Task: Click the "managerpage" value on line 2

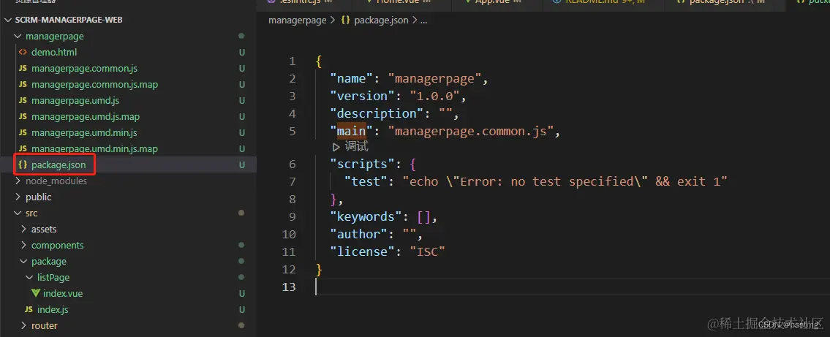Action: pos(434,79)
